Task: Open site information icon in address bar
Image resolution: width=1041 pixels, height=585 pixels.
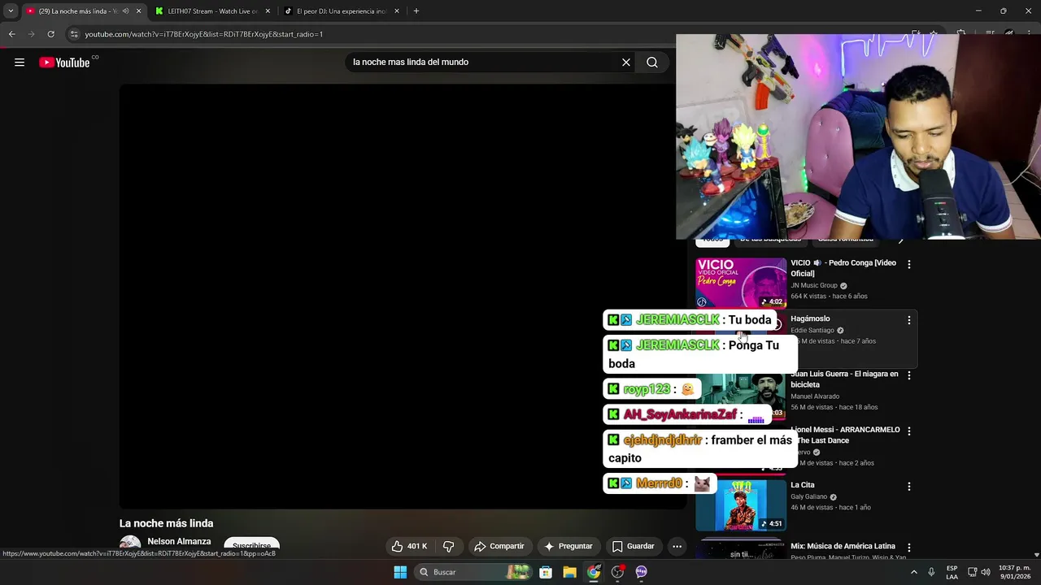Action: tap(74, 34)
